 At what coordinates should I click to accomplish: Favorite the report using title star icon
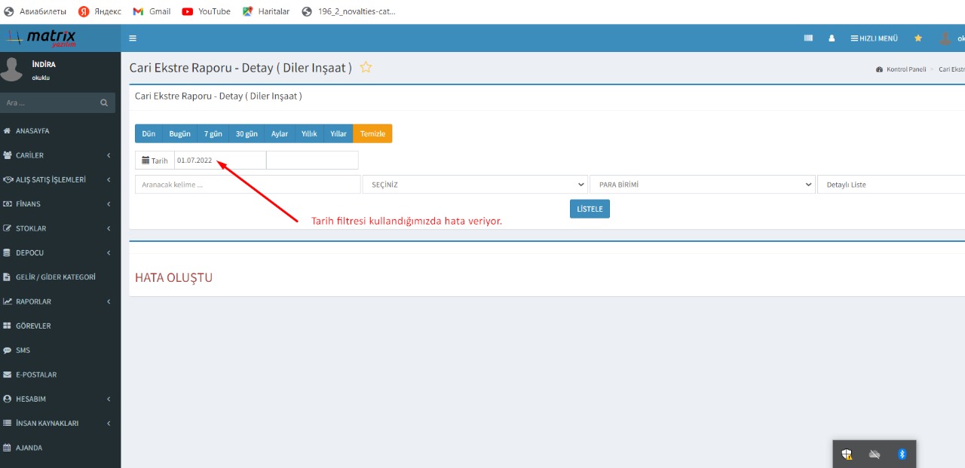pos(366,67)
